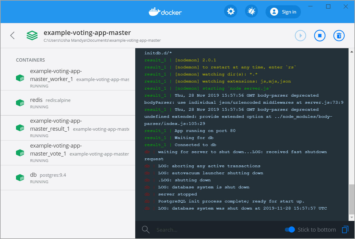This screenshot has width=355, height=239.
Task: Open the example-voting-app-master_vote_1 container entry
Action: (61, 152)
